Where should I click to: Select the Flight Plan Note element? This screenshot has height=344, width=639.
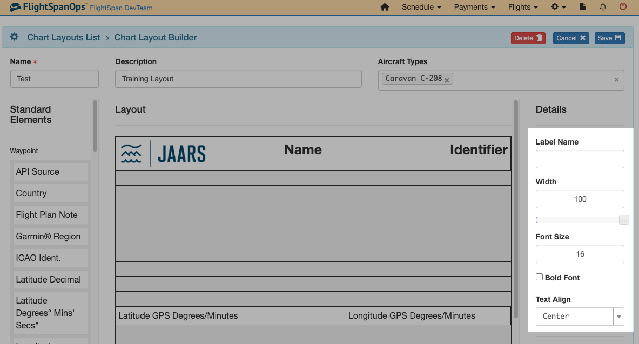pos(51,215)
